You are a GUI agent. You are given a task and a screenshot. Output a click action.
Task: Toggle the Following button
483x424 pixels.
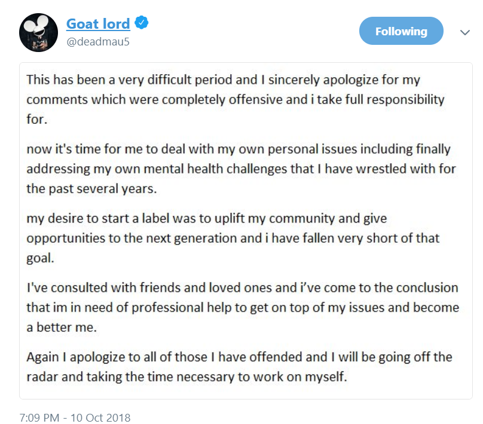coord(401,31)
